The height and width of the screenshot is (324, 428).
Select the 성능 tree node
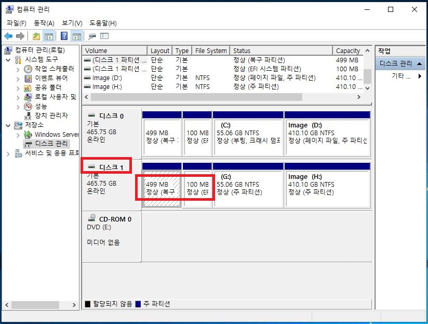(41, 106)
